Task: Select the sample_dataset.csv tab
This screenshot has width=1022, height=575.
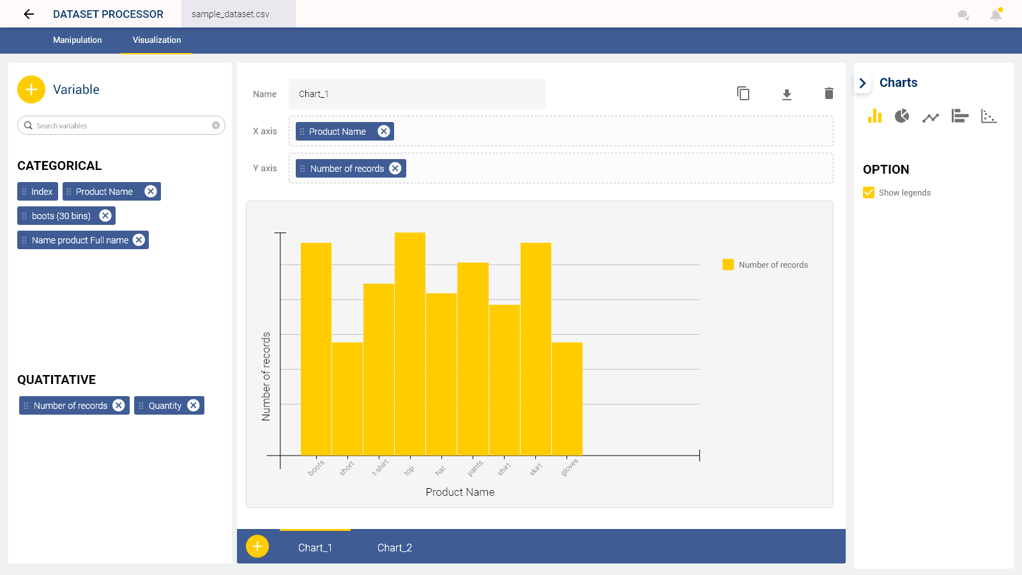Action: (x=238, y=13)
